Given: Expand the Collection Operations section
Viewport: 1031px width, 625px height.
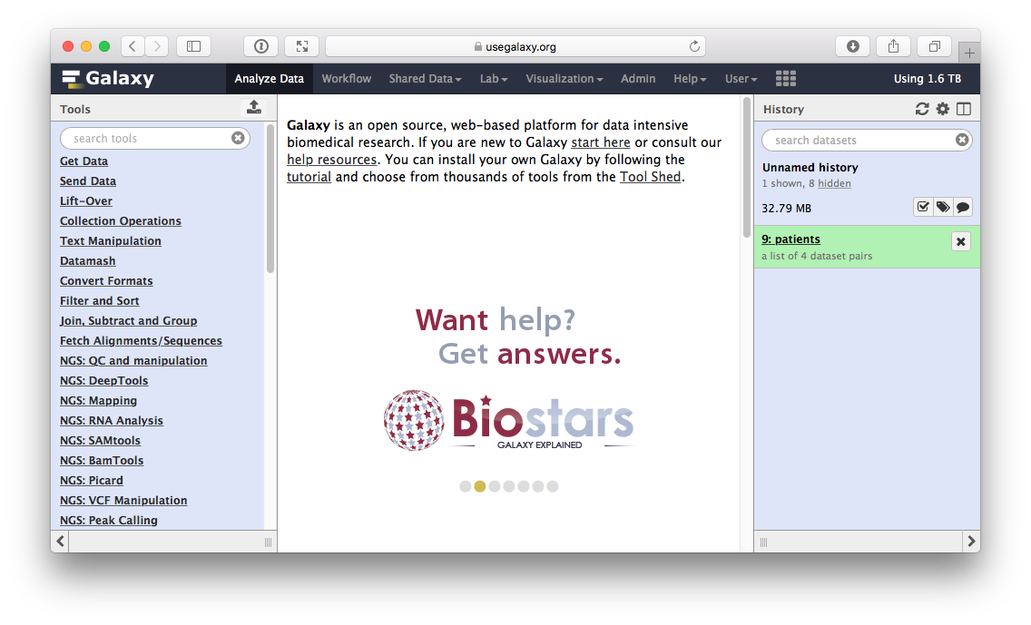Looking at the screenshot, I should 121,220.
